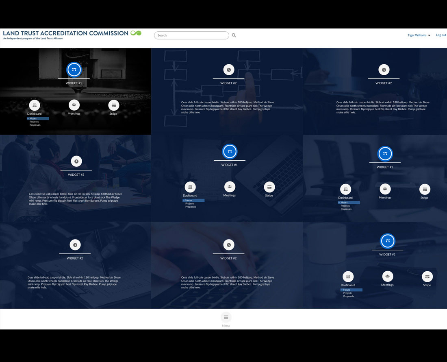This screenshot has height=362, width=447.
Task: Click Stripe icon in the middle-right widget tile
Action: [425, 189]
